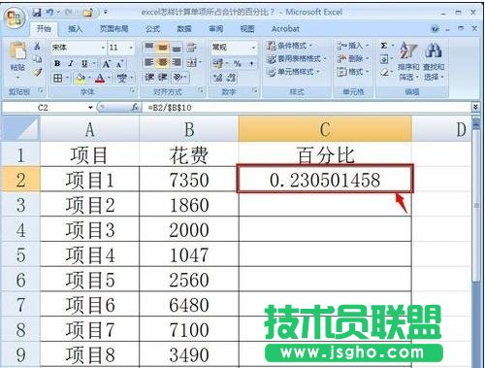Open the 删除 delete cells dropdown

[353, 58]
